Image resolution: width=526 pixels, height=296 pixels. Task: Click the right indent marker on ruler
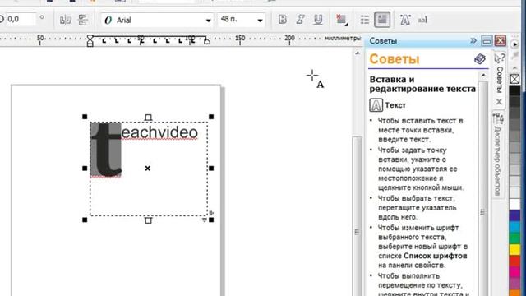[207, 41]
